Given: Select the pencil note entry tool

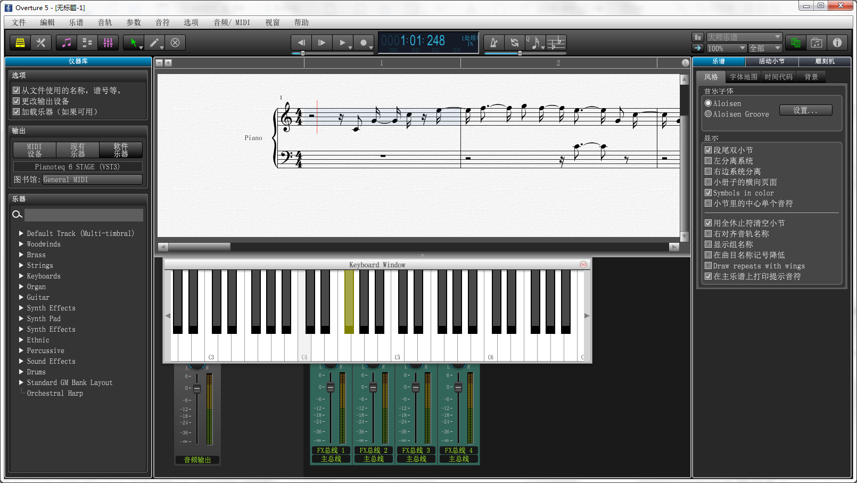Looking at the screenshot, I should pyautogui.click(x=154, y=43).
